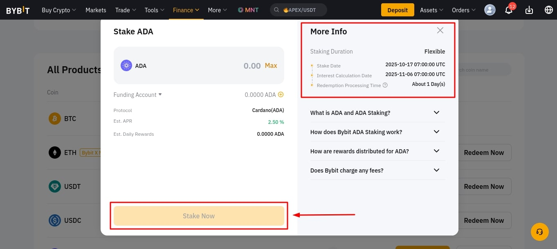Open the Funding Account dropdown
This screenshot has height=249, width=557.
tap(138, 95)
